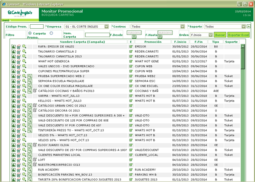255x182 pixels.
Task: Click the E column icon for CATÁLOGO DECORA OI 2013
Action: tap(131, 111)
